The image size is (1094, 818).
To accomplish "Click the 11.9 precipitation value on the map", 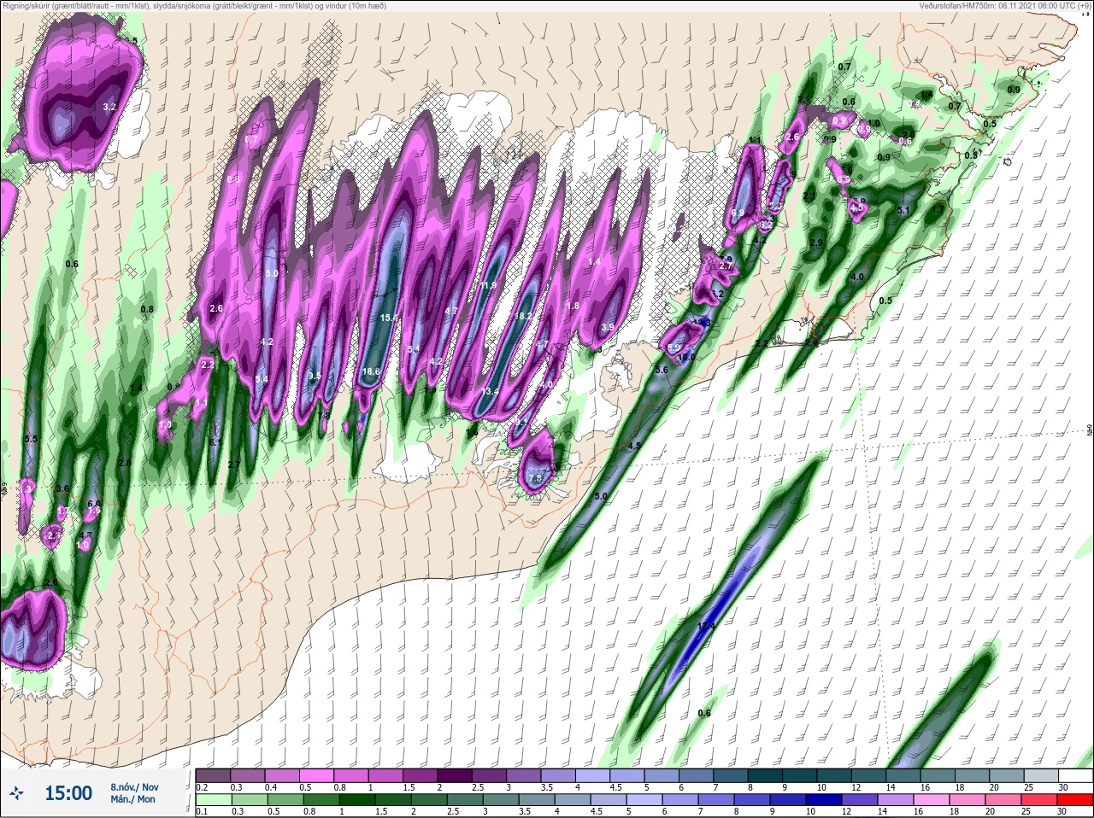I will tap(488, 285).
